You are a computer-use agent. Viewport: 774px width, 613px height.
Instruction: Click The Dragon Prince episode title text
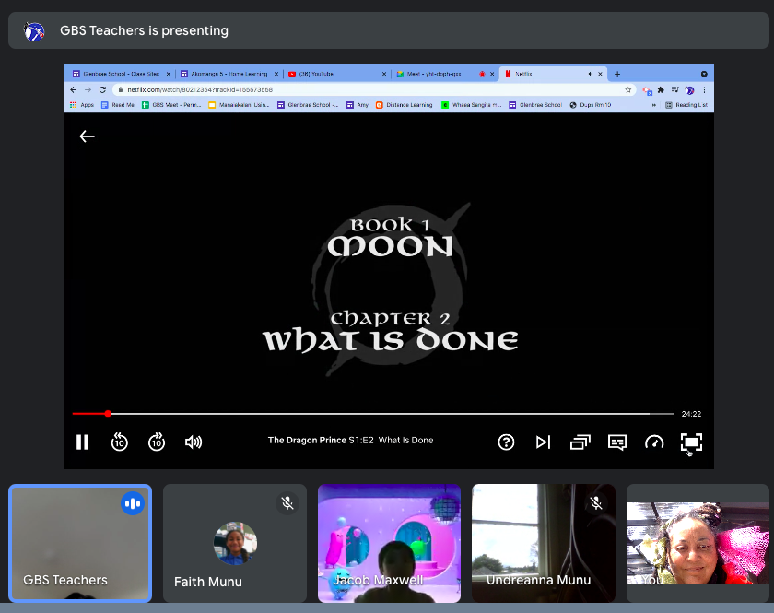coord(350,440)
